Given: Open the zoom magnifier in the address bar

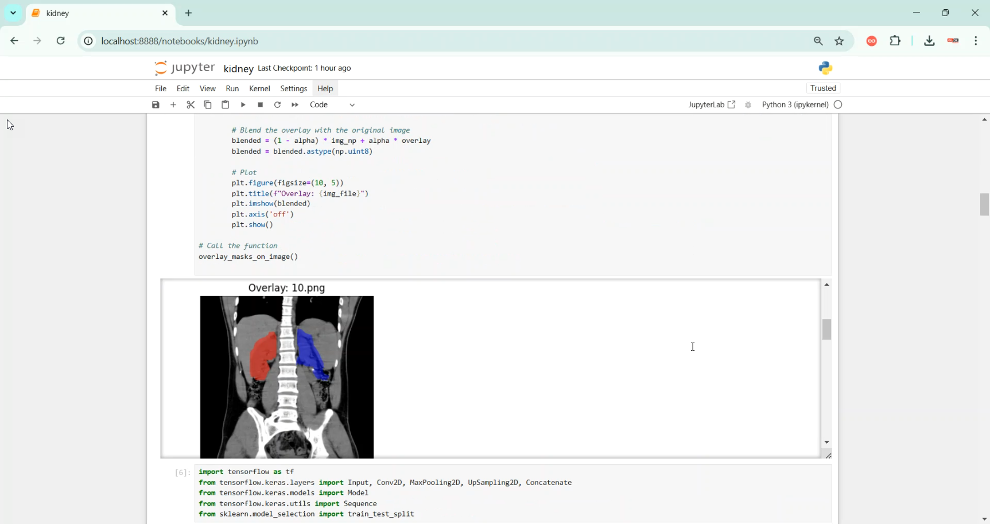Looking at the screenshot, I should coord(818,41).
